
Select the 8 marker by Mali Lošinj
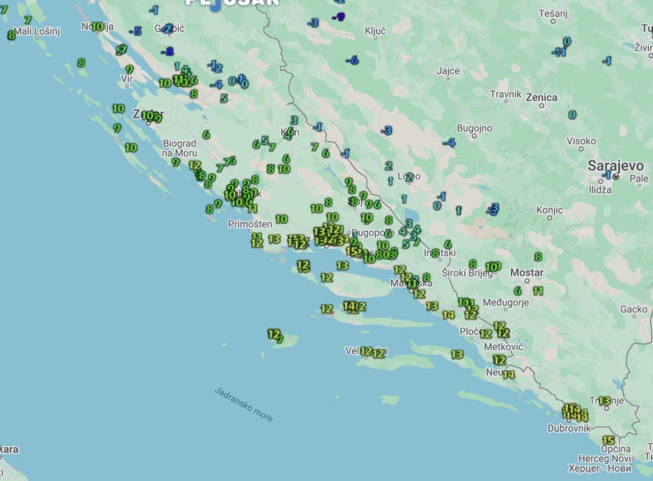[x=11, y=35]
